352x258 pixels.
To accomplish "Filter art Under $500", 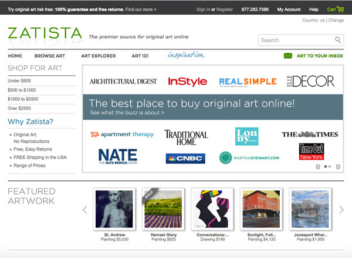I will tap(19, 81).
